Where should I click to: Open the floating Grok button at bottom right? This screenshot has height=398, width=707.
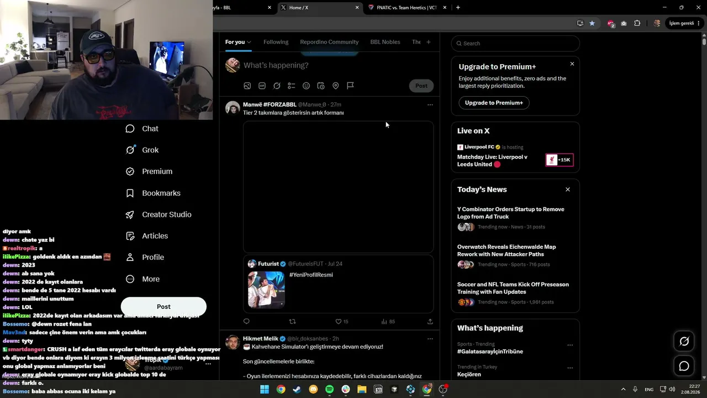(x=684, y=342)
